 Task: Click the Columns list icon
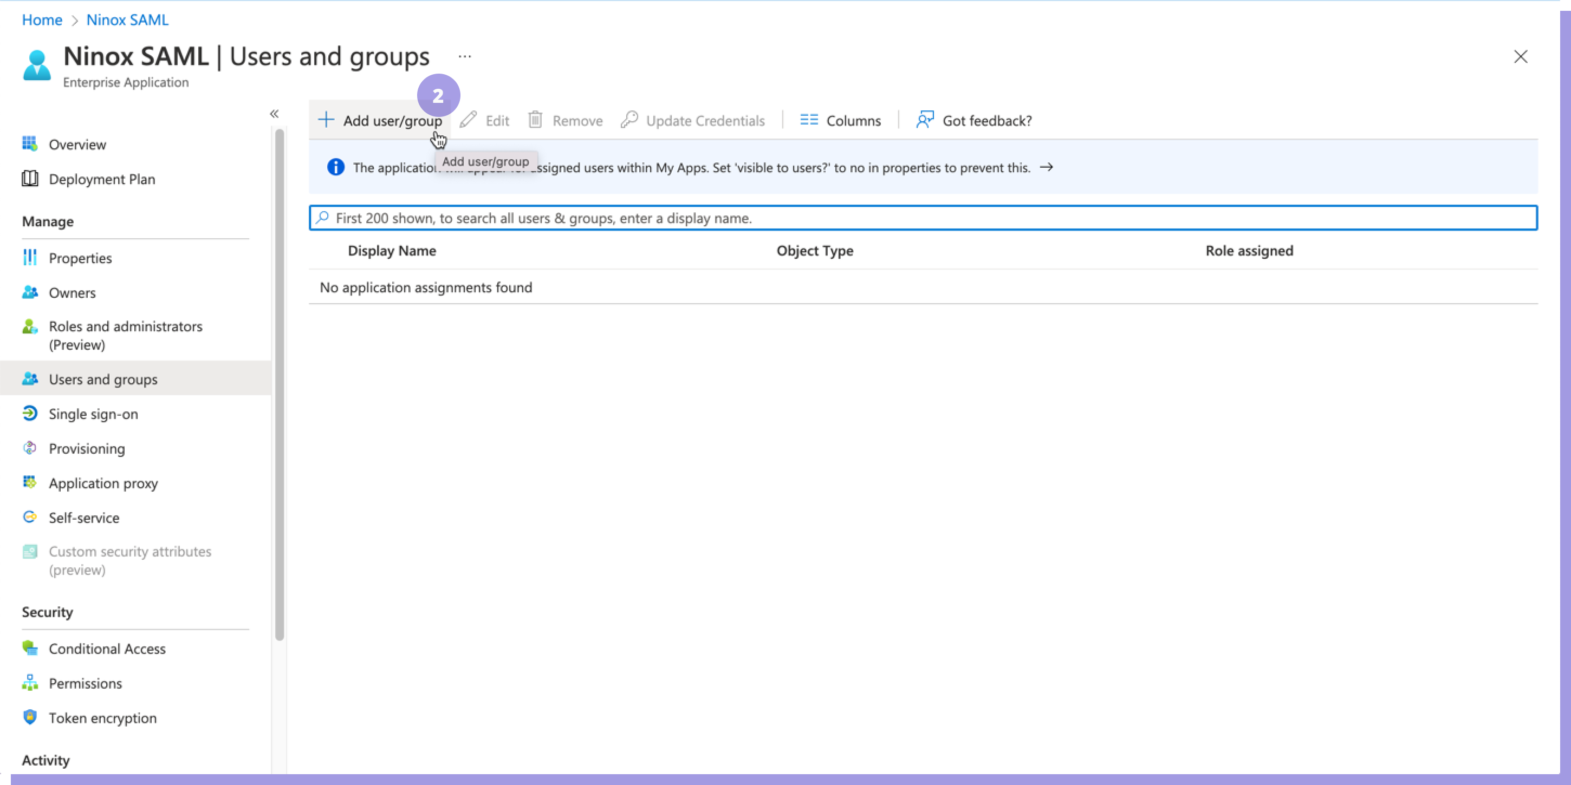[x=809, y=120]
